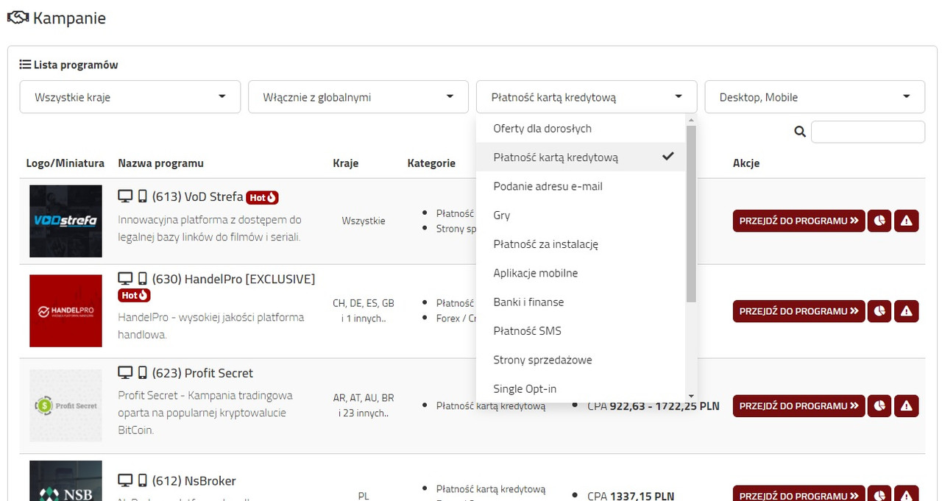Click warning triangle for HandelPro
This screenshot has width=942, height=501.
tap(907, 311)
